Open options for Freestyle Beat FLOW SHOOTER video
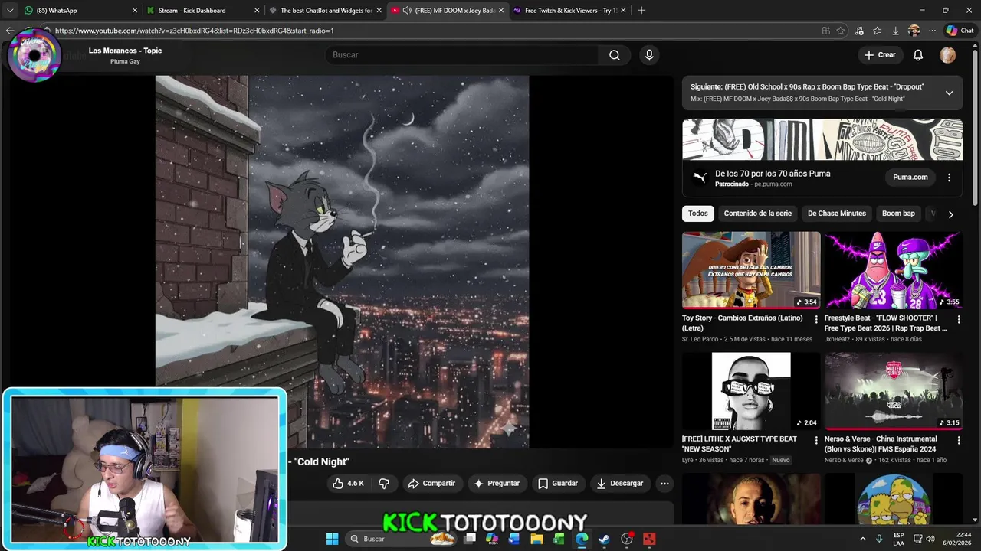The image size is (981, 551). coord(958,319)
